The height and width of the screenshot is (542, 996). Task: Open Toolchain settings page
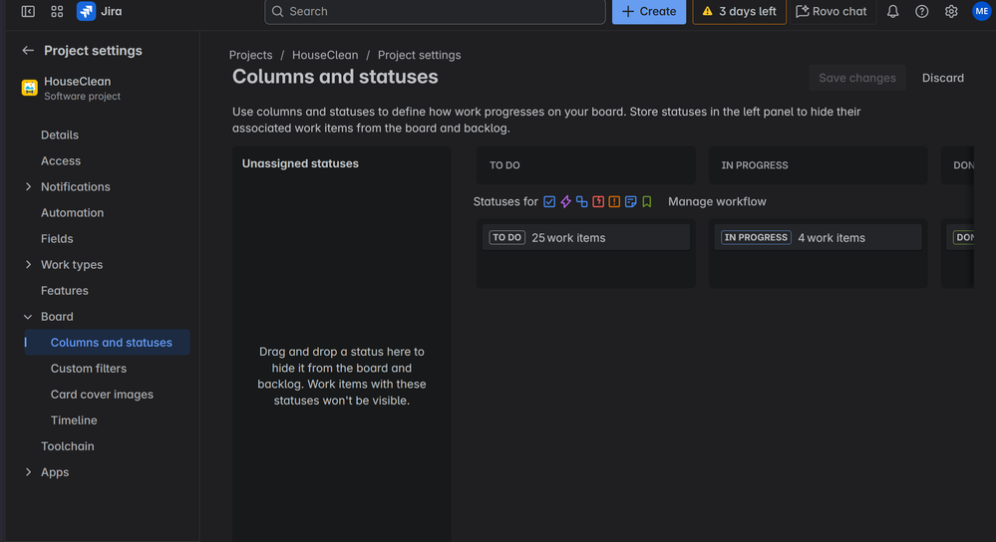coord(68,446)
